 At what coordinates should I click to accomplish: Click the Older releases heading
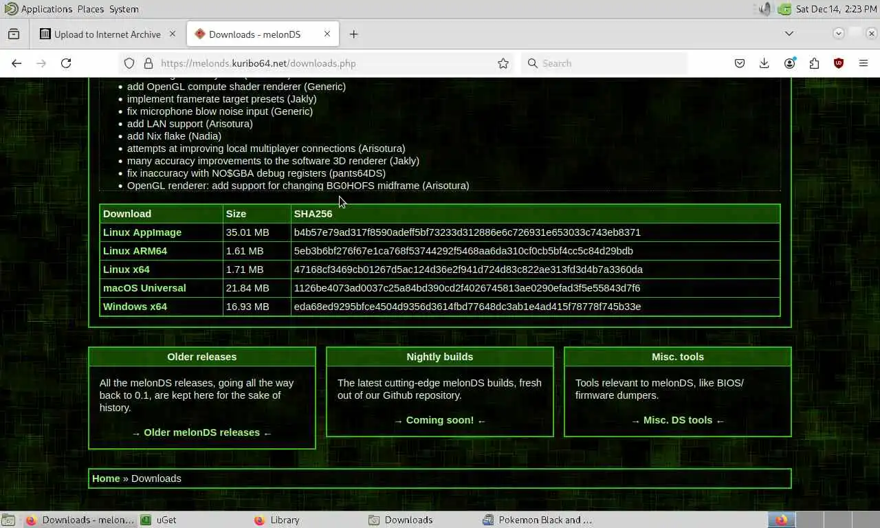[x=201, y=357]
